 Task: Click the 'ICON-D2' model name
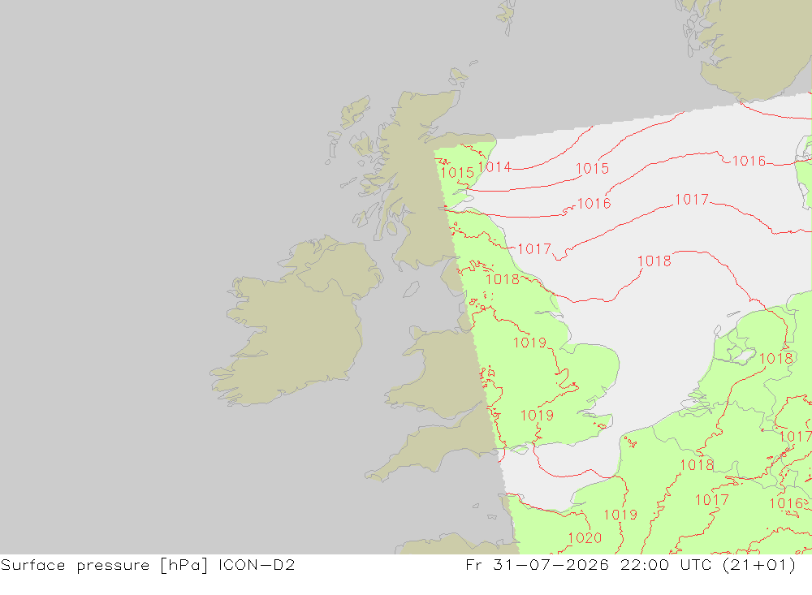tap(257, 564)
